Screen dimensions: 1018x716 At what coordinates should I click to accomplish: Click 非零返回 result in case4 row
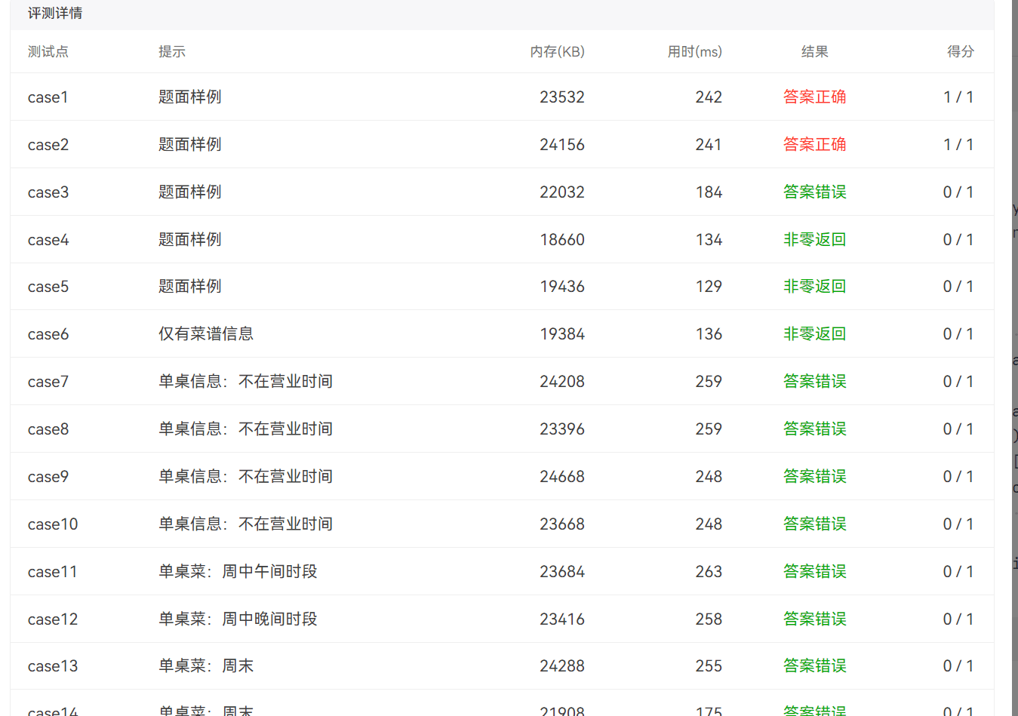point(814,240)
